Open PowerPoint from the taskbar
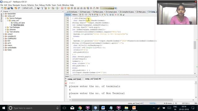 (x=134, y=108)
